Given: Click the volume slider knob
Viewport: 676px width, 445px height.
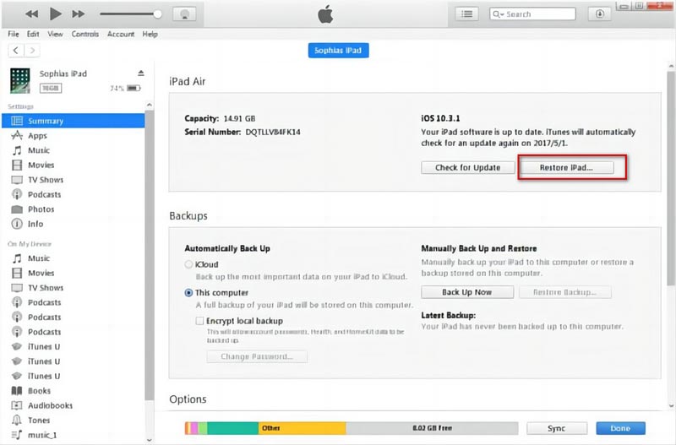Looking at the screenshot, I should [x=158, y=14].
